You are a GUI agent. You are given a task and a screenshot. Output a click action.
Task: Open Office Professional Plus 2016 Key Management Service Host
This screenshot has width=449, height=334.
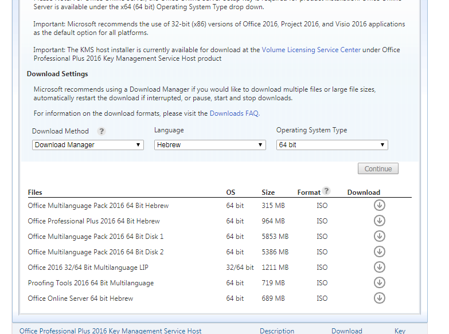[x=110, y=331]
